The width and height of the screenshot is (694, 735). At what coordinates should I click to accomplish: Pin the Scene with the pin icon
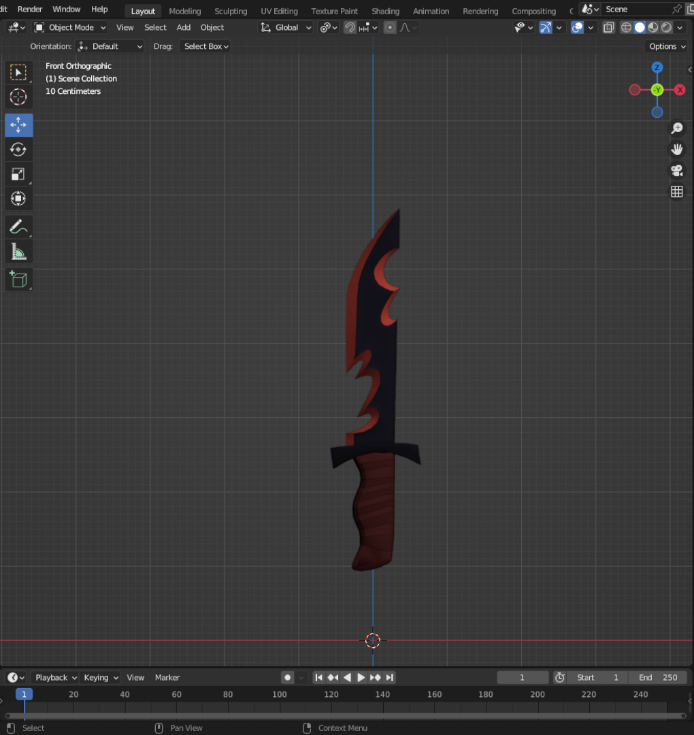(677, 10)
